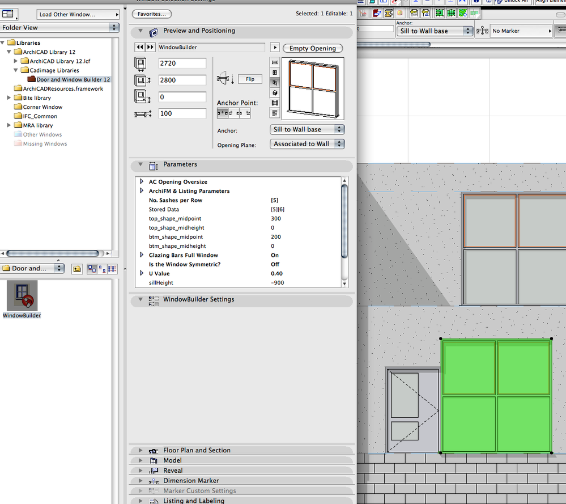Select the top preview mode icon

275,62
